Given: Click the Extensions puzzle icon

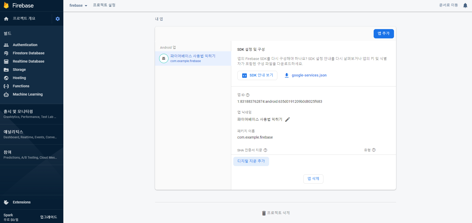Looking at the screenshot, I should pyautogui.click(x=6, y=202).
